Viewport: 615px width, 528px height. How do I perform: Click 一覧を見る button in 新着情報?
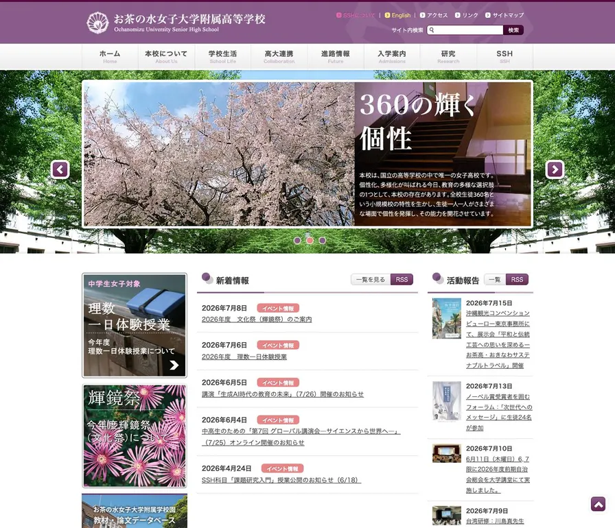(371, 279)
